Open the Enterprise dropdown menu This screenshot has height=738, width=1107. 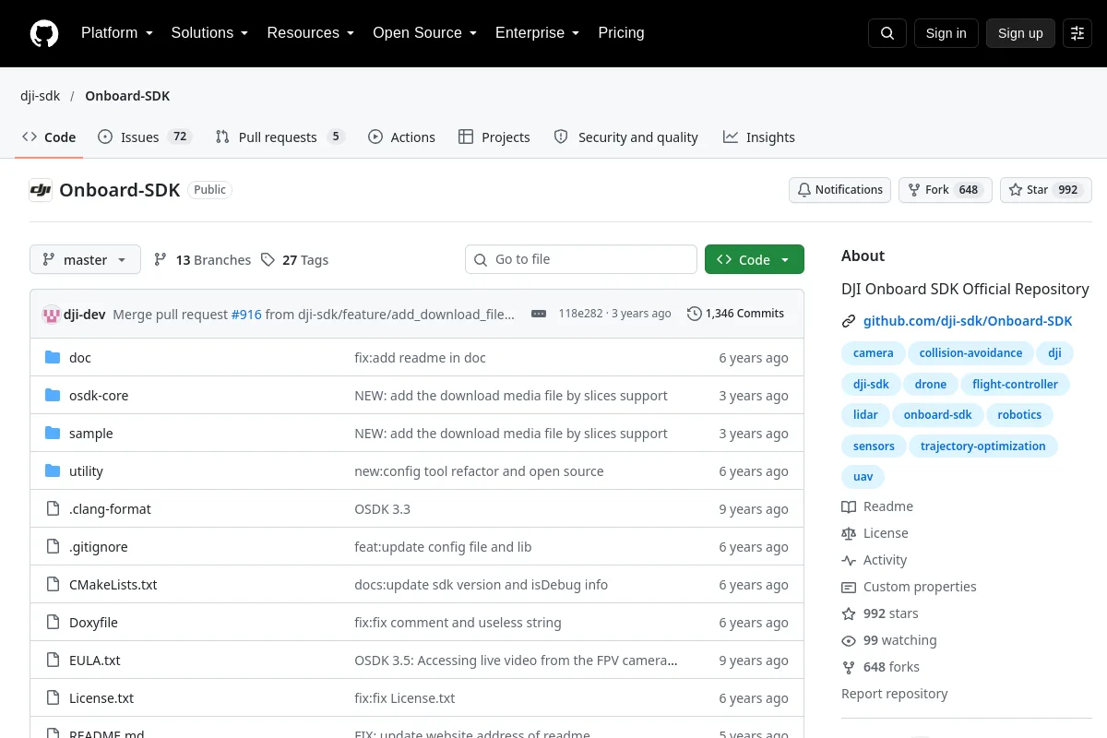pos(537,33)
